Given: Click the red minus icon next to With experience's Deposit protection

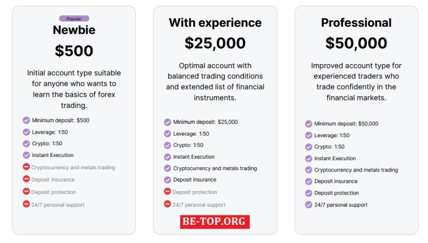Looking at the screenshot, I should tap(167, 192).
